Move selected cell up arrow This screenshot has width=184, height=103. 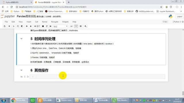(27, 26)
